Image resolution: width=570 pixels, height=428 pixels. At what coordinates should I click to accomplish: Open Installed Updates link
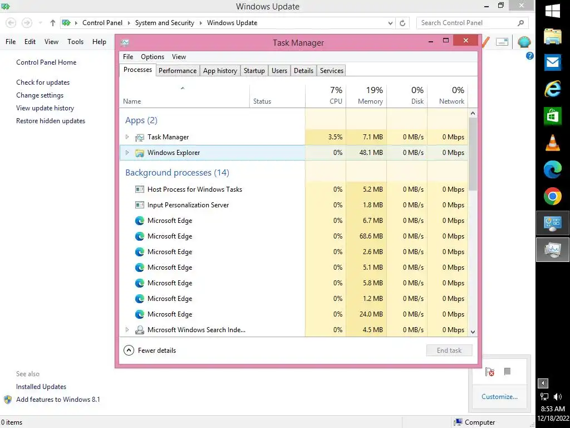(41, 387)
